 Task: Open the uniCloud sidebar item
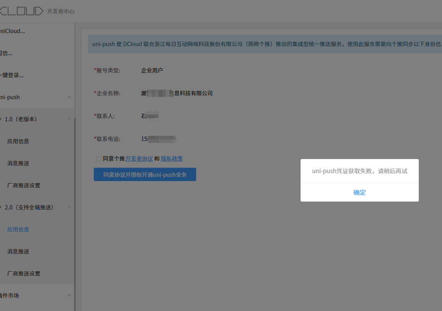click(12, 31)
